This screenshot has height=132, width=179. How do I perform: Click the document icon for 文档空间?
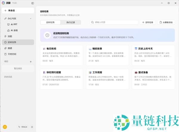pos(5,54)
